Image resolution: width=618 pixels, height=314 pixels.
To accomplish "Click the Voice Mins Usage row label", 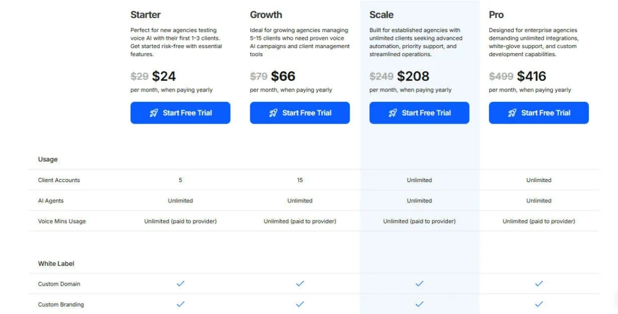I will pyautogui.click(x=62, y=221).
